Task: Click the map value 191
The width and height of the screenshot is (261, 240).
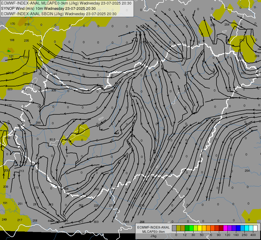Action: [x=5, y=203]
